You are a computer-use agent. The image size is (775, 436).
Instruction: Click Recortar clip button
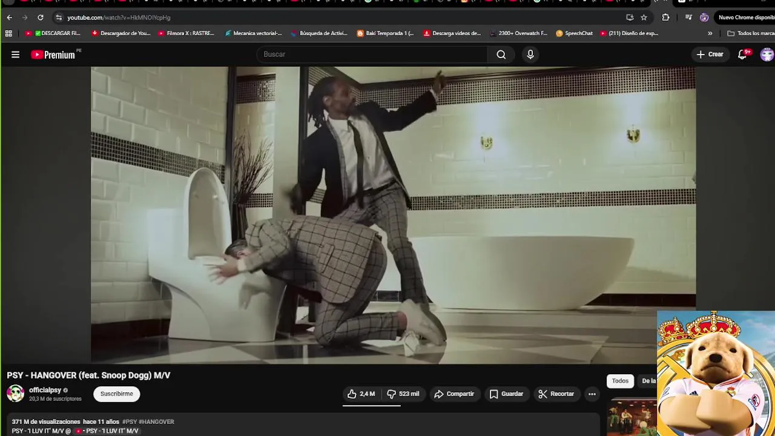pyautogui.click(x=556, y=394)
